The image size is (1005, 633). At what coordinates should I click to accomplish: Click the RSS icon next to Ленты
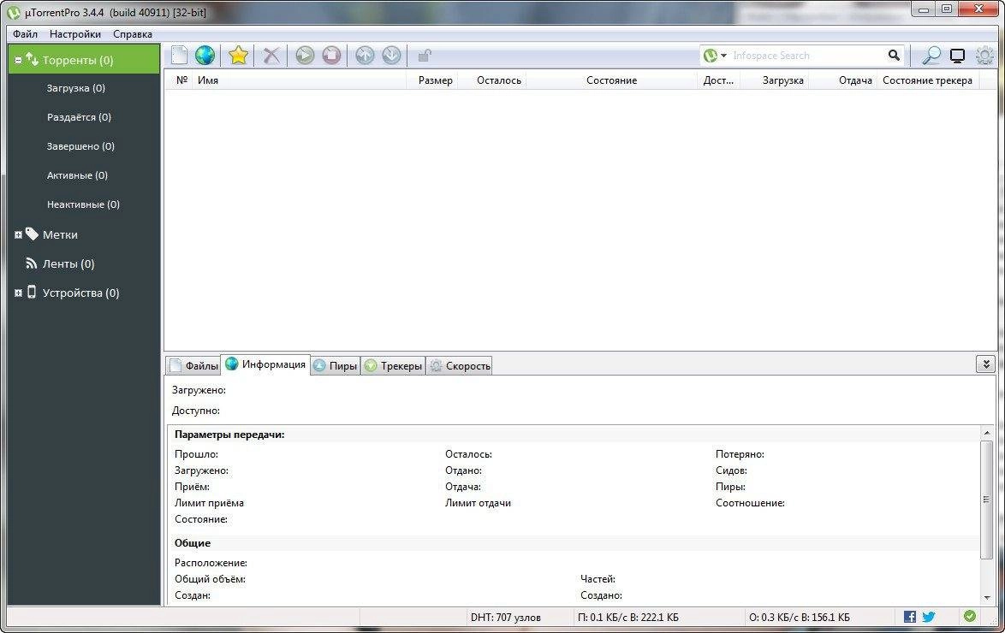tap(31, 263)
